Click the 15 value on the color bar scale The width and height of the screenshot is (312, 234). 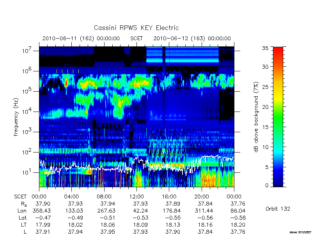[x=266, y=127]
